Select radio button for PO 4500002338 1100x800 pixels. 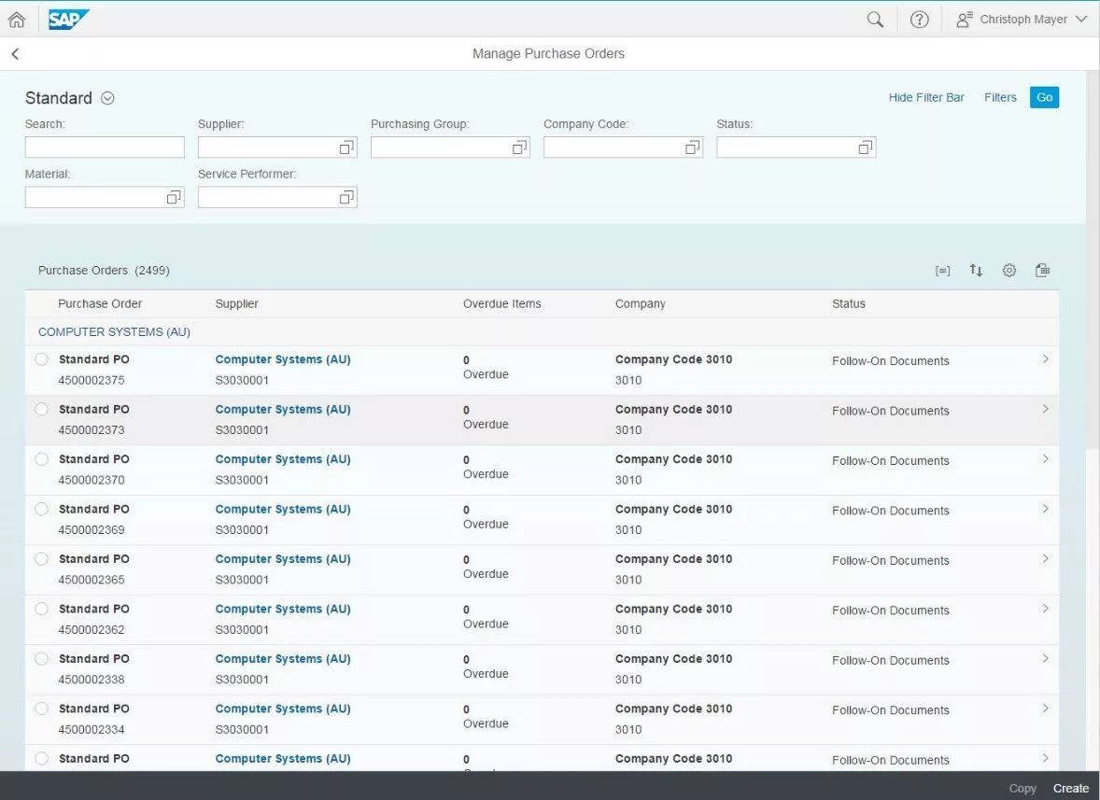41,658
